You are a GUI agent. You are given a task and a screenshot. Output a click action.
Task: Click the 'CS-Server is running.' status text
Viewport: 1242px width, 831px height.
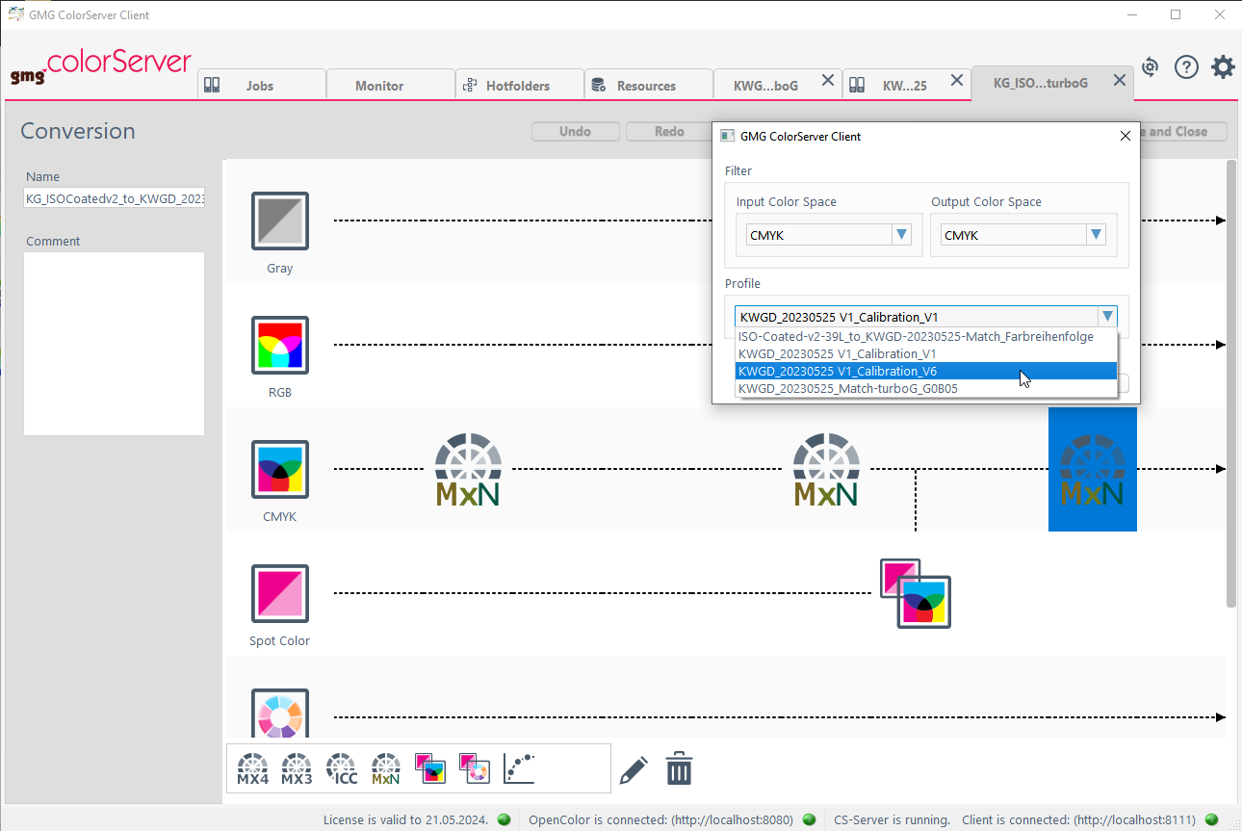893,820
